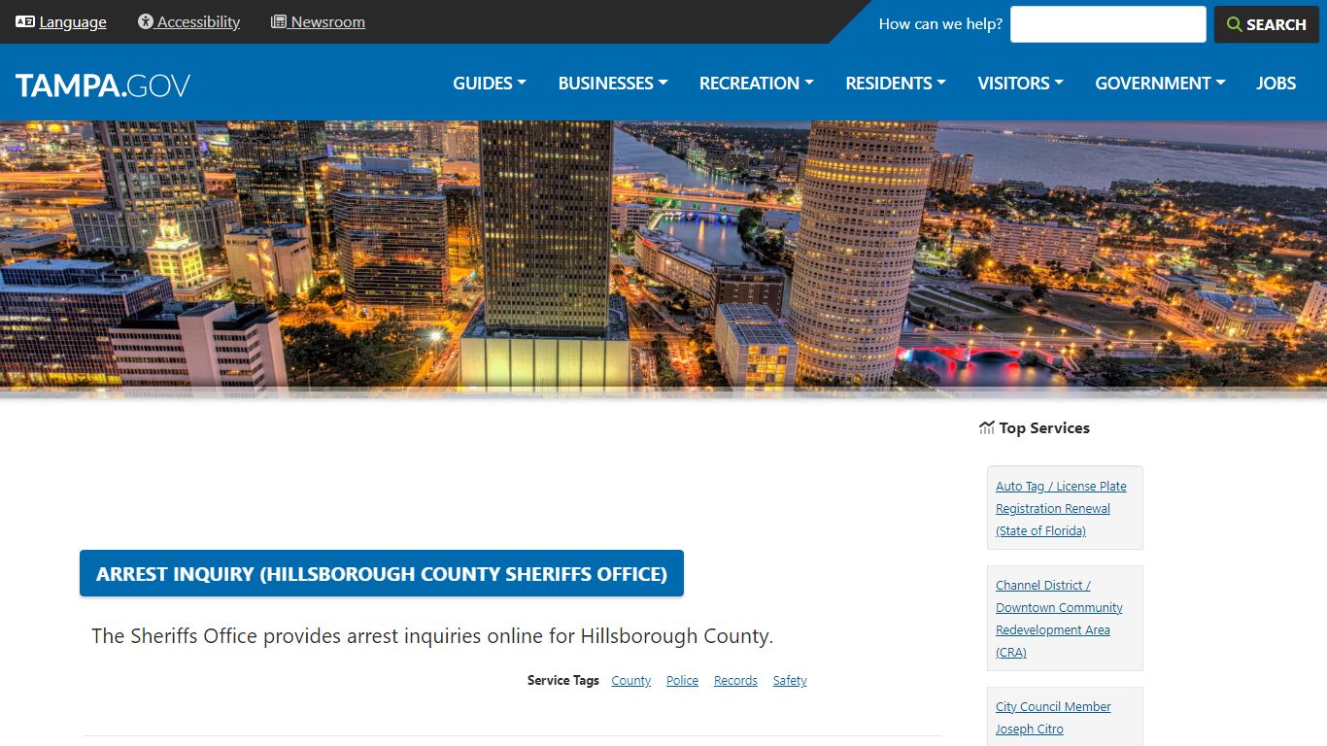Expand the GOVERNMENT menu
The height and width of the screenshot is (746, 1327).
1161,84
